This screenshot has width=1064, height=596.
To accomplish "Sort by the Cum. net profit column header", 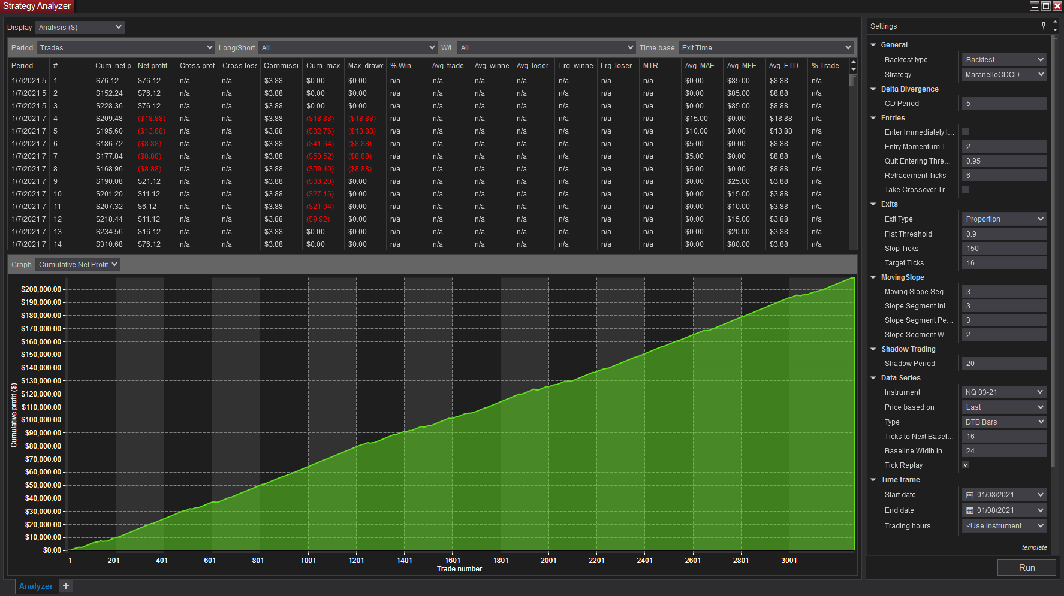I will click(x=113, y=66).
